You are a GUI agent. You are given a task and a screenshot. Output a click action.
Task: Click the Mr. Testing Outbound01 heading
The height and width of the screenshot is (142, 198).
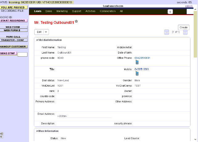pyautogui.click(x=54, y=23)
